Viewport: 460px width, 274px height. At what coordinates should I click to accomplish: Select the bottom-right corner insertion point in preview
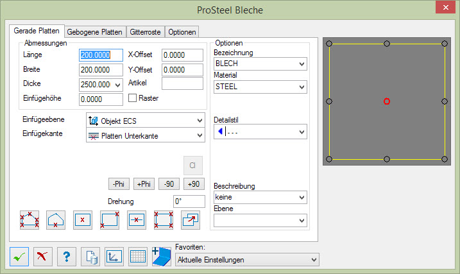(x=445, y=159)
